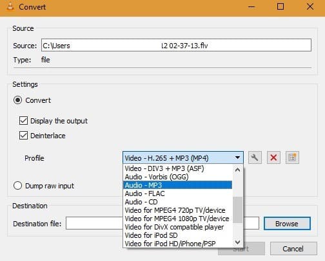The height and width of the screenshot is (261, 325).
Task: Collapse the Profile dropdown combo box
Action: pyautogui.click(x=183, y=158)
